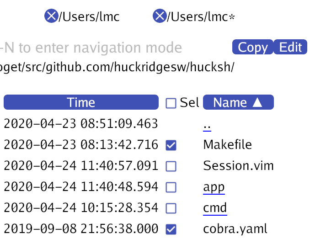Open the parent directory .. link
This screenshot has width=310, height=244.
pyautogui.click(x=207, y=126)
